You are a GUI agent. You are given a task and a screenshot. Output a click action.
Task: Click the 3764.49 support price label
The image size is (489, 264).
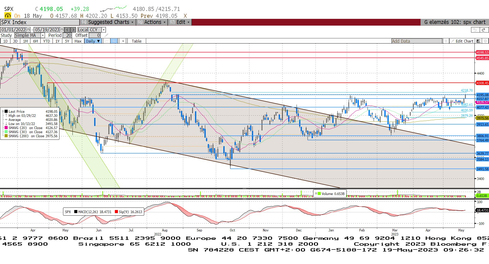click(x=482, y=140)
